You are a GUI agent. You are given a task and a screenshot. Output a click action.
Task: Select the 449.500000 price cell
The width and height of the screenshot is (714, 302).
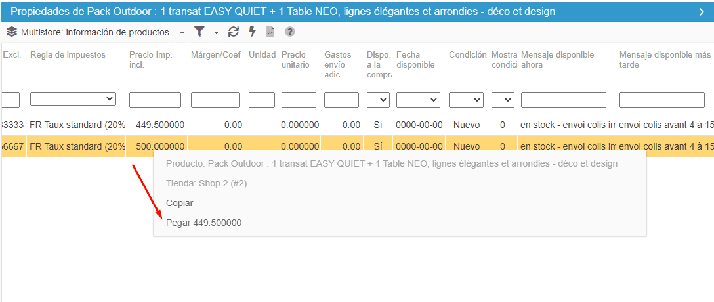coord(159,125)
